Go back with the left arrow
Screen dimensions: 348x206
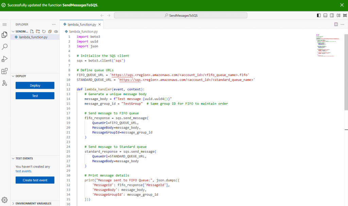102,15
